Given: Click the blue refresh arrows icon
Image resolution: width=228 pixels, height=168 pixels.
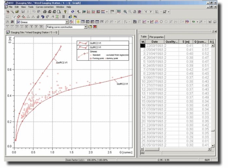Looking at the screenshot, I should [72, 12].
